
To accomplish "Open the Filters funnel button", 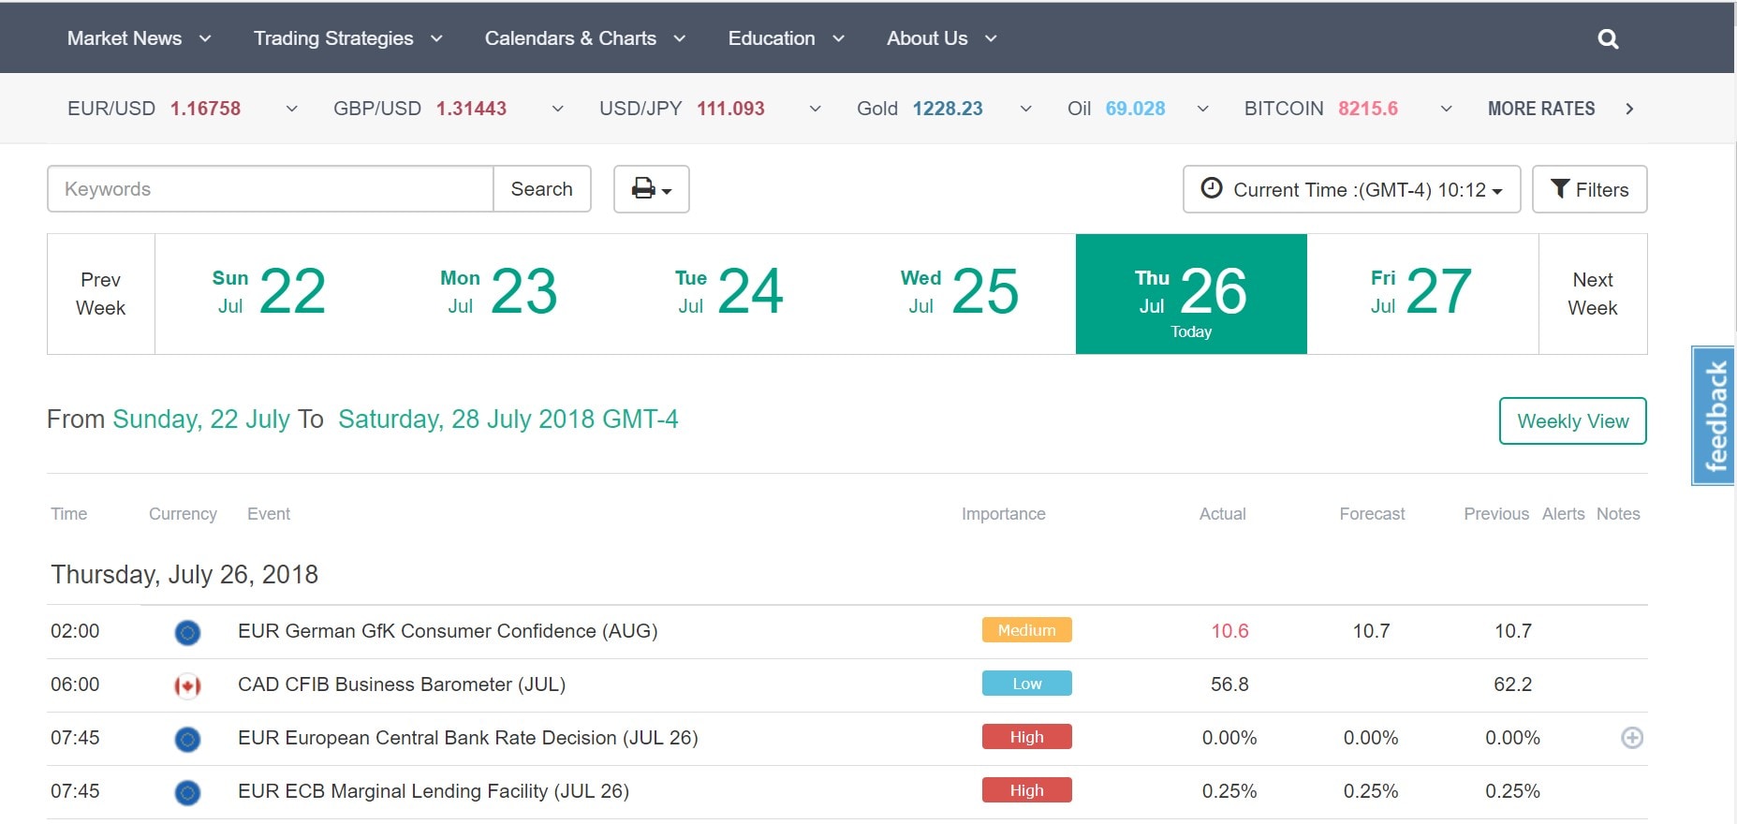I will click(1589, 189).
